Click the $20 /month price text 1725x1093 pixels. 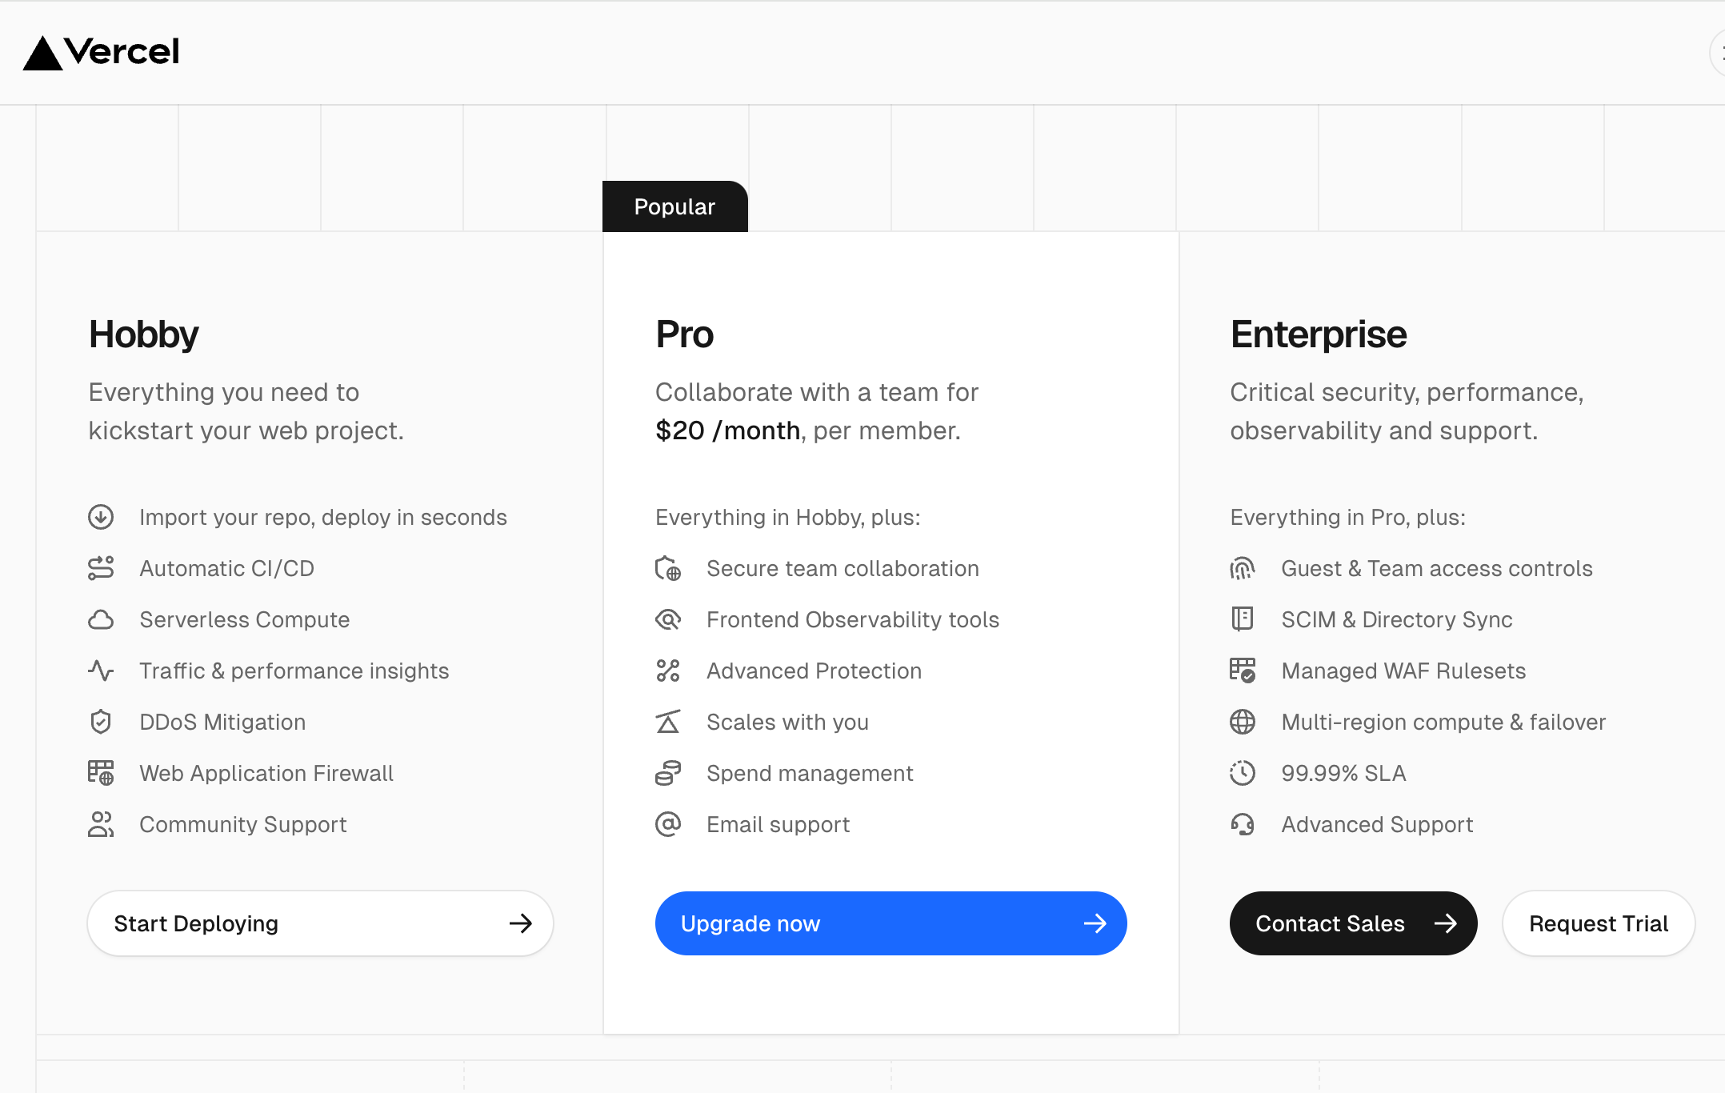(x=727, y=430)
